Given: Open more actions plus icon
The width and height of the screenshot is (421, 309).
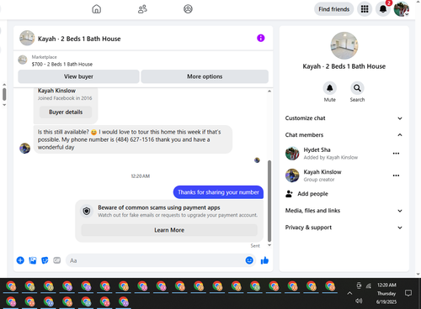Looking at the screenshot, I should 20,260.
